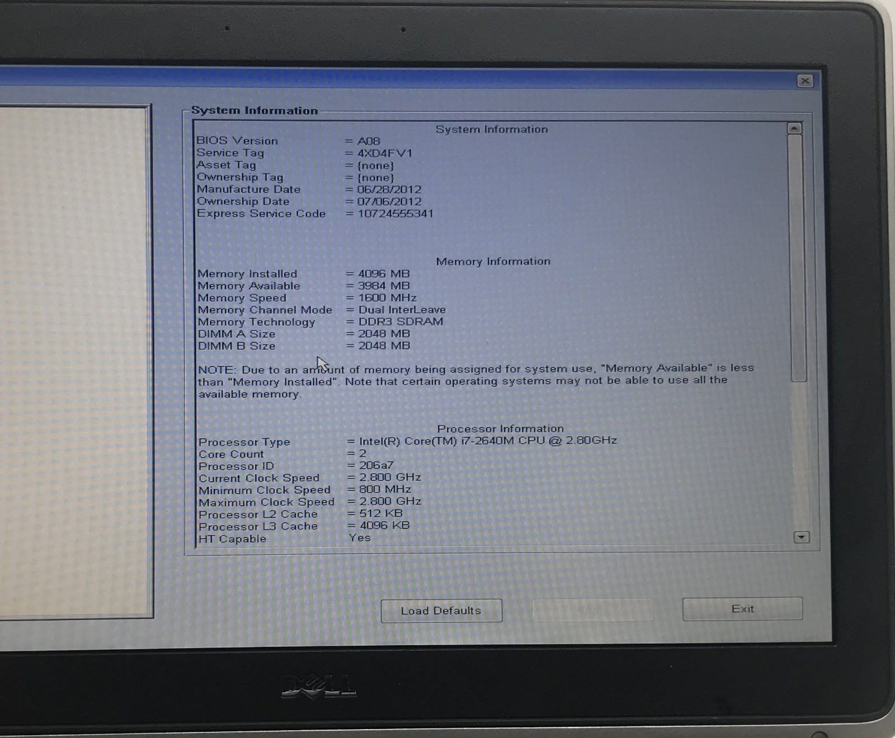Click the service tag value 4XD4FV1
895x738 pixels.
coord(385,153)
